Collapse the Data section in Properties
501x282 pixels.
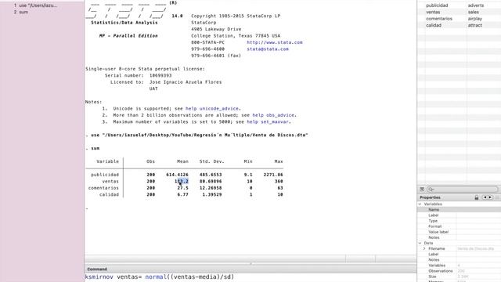(x=420, y=243)
